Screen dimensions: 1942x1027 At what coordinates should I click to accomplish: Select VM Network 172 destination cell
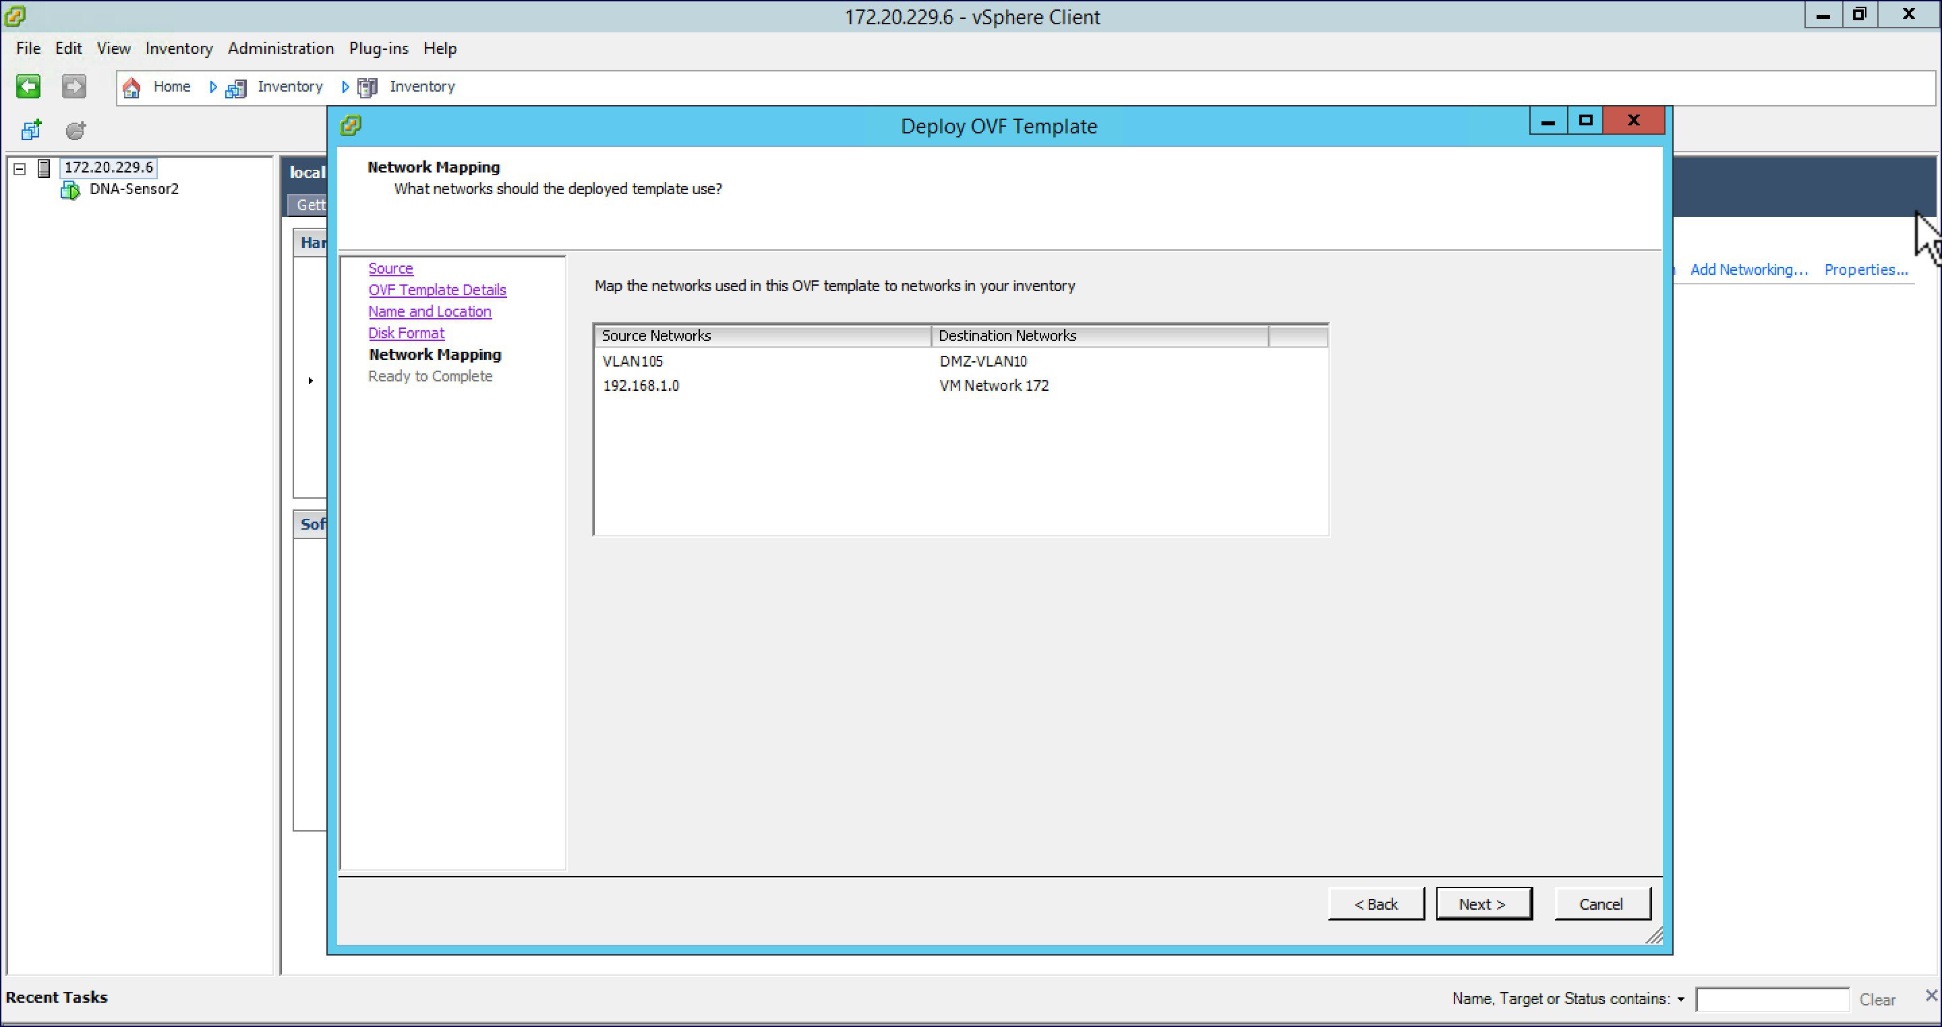click(993, 385)
